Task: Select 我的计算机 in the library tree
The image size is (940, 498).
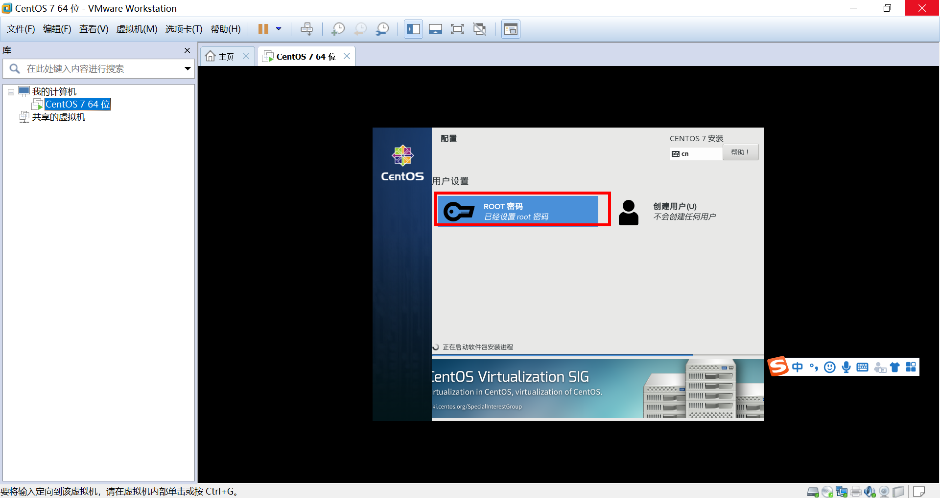Action: (54, 92)
